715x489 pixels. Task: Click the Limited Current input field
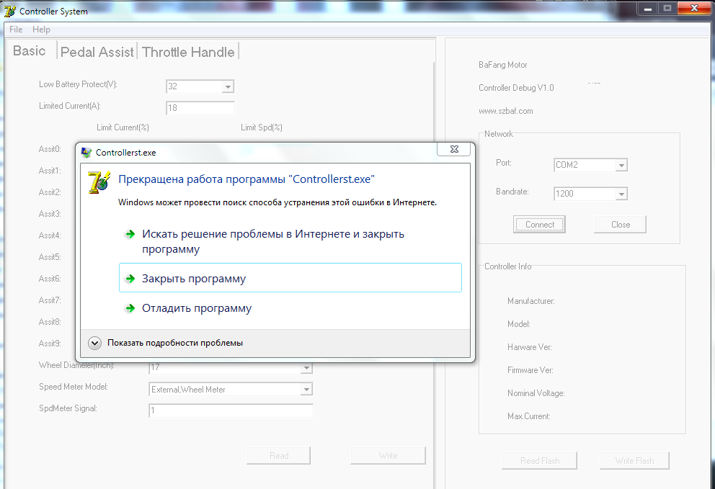coord(200,108)
